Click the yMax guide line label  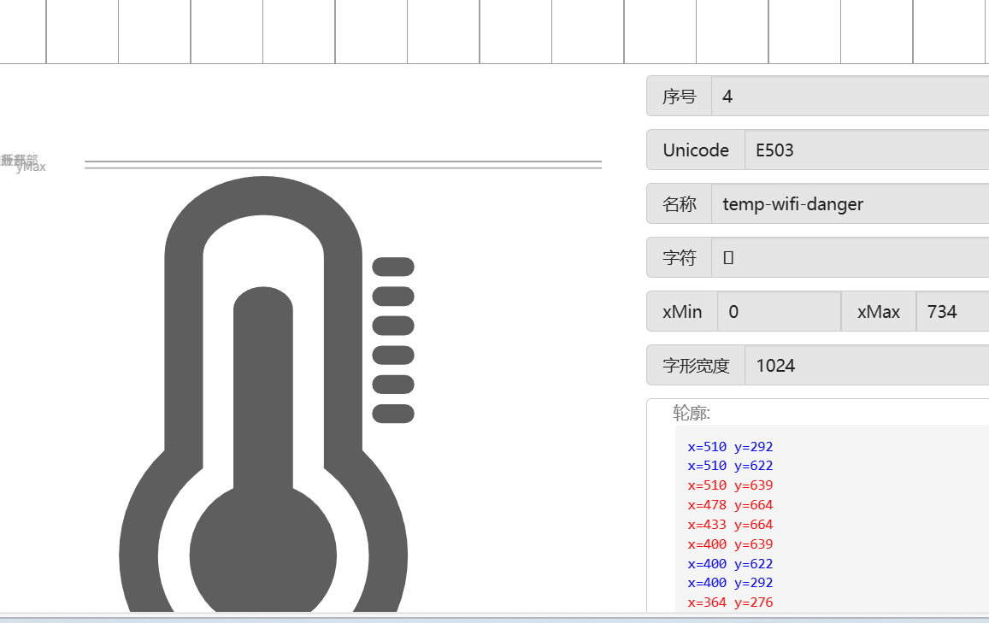[31, 168]
